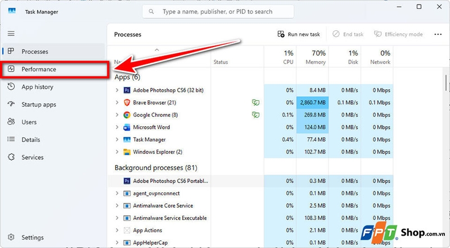
Task: Expand Windows Explorer (2) row
Action: point(117,152)
